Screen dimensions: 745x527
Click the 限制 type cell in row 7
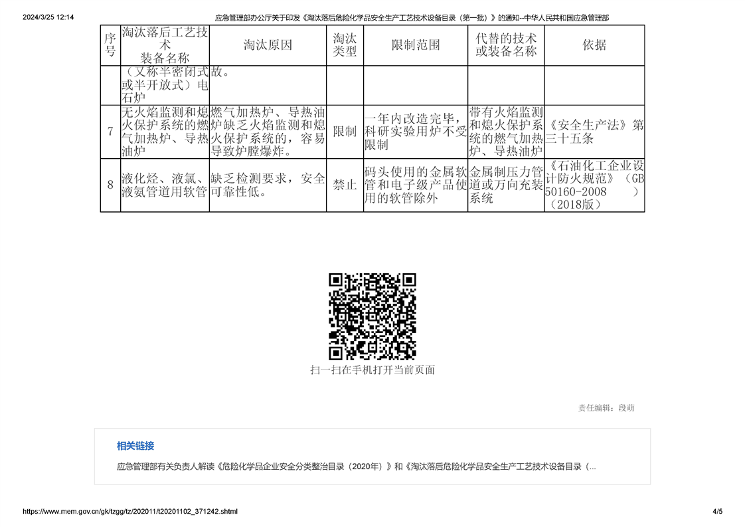coord(345,132)
